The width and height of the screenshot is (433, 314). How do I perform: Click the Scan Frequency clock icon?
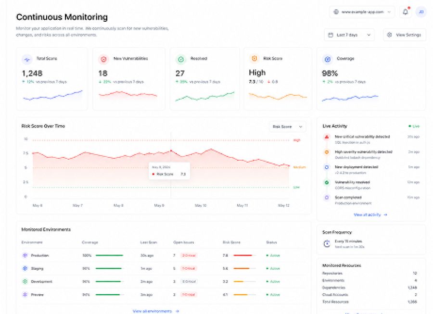pos(327,244)
